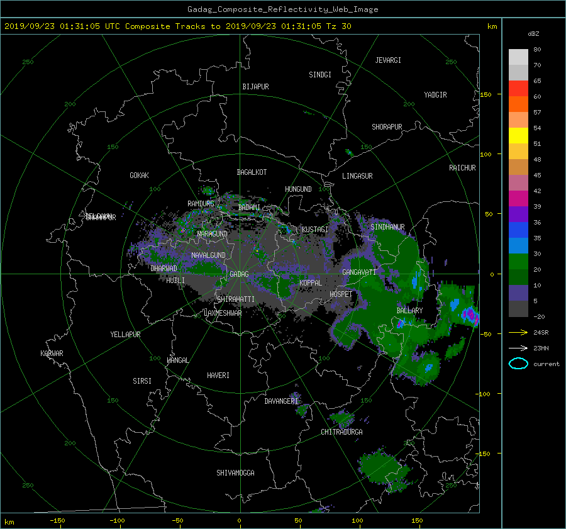The width and height of the screenshot is (566, 529).
Task: Click the HANGAL city label
Action: pyautogui.click(x=177, y=360)
